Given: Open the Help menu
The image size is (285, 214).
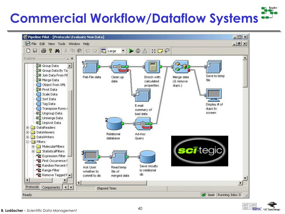Looking at the screenshot, I should pyautogui.click(x=86, y=44).
